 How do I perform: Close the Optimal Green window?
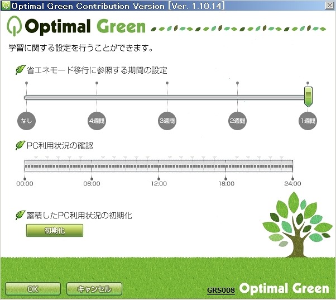(x=329, y=6)
